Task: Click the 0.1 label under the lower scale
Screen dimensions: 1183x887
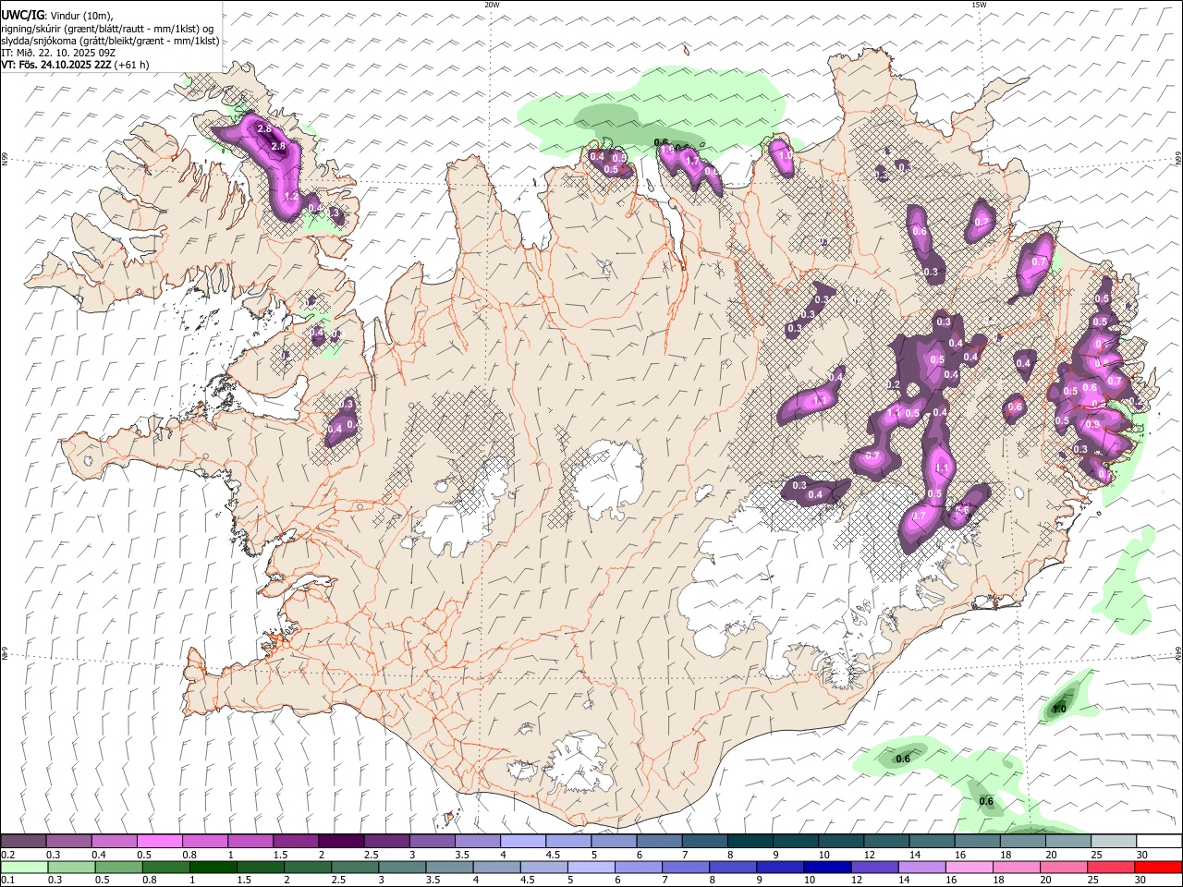Action: pos(8,881)
